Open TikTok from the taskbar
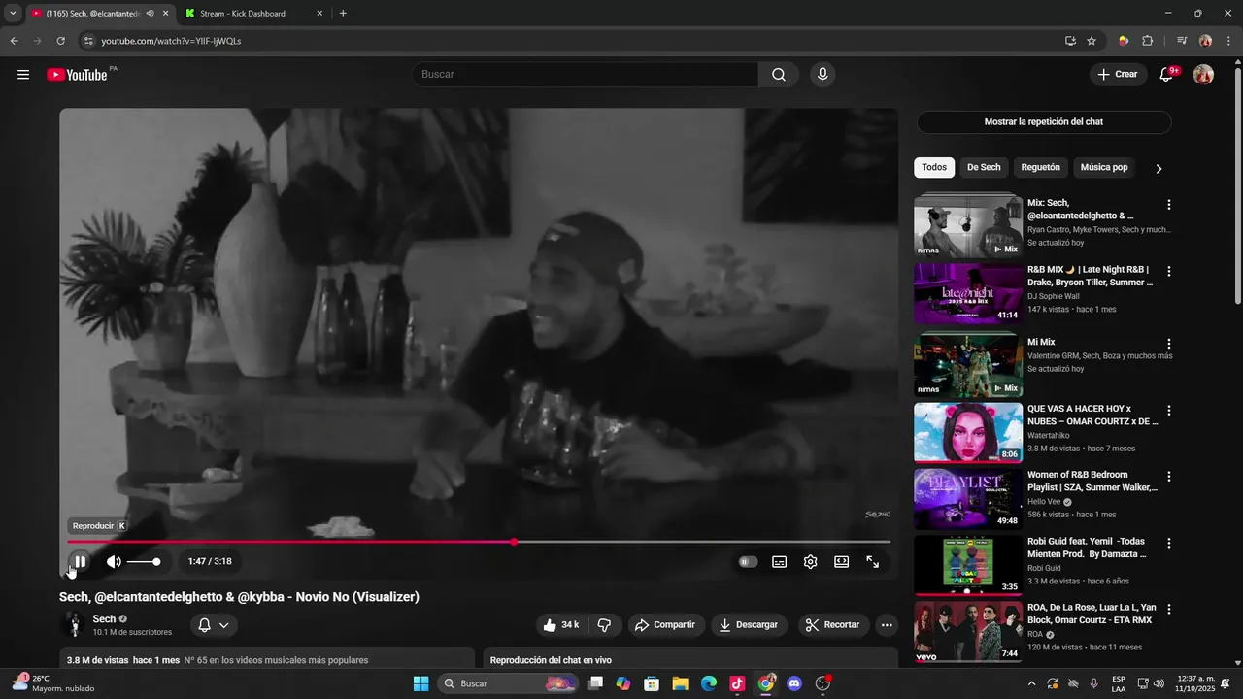This screenshot has width=1243, height=699. pyautogui.click(x=737, y=683)
